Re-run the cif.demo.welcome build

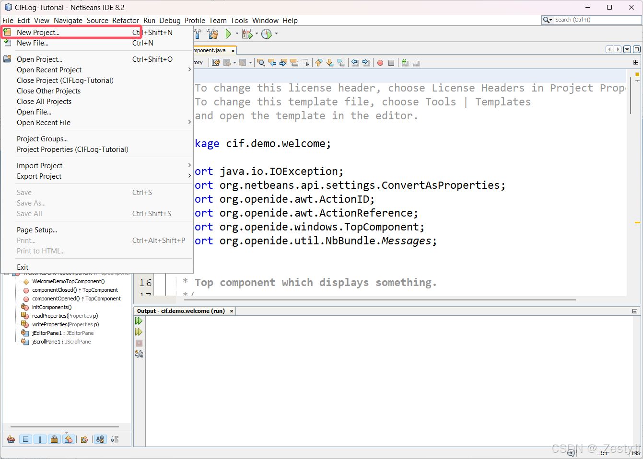tap(139, 321)
